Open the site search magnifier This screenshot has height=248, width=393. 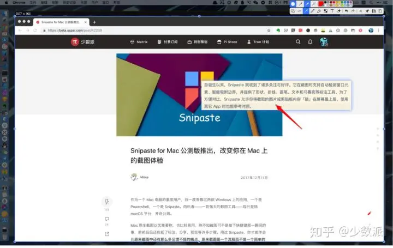click(298, 42)
